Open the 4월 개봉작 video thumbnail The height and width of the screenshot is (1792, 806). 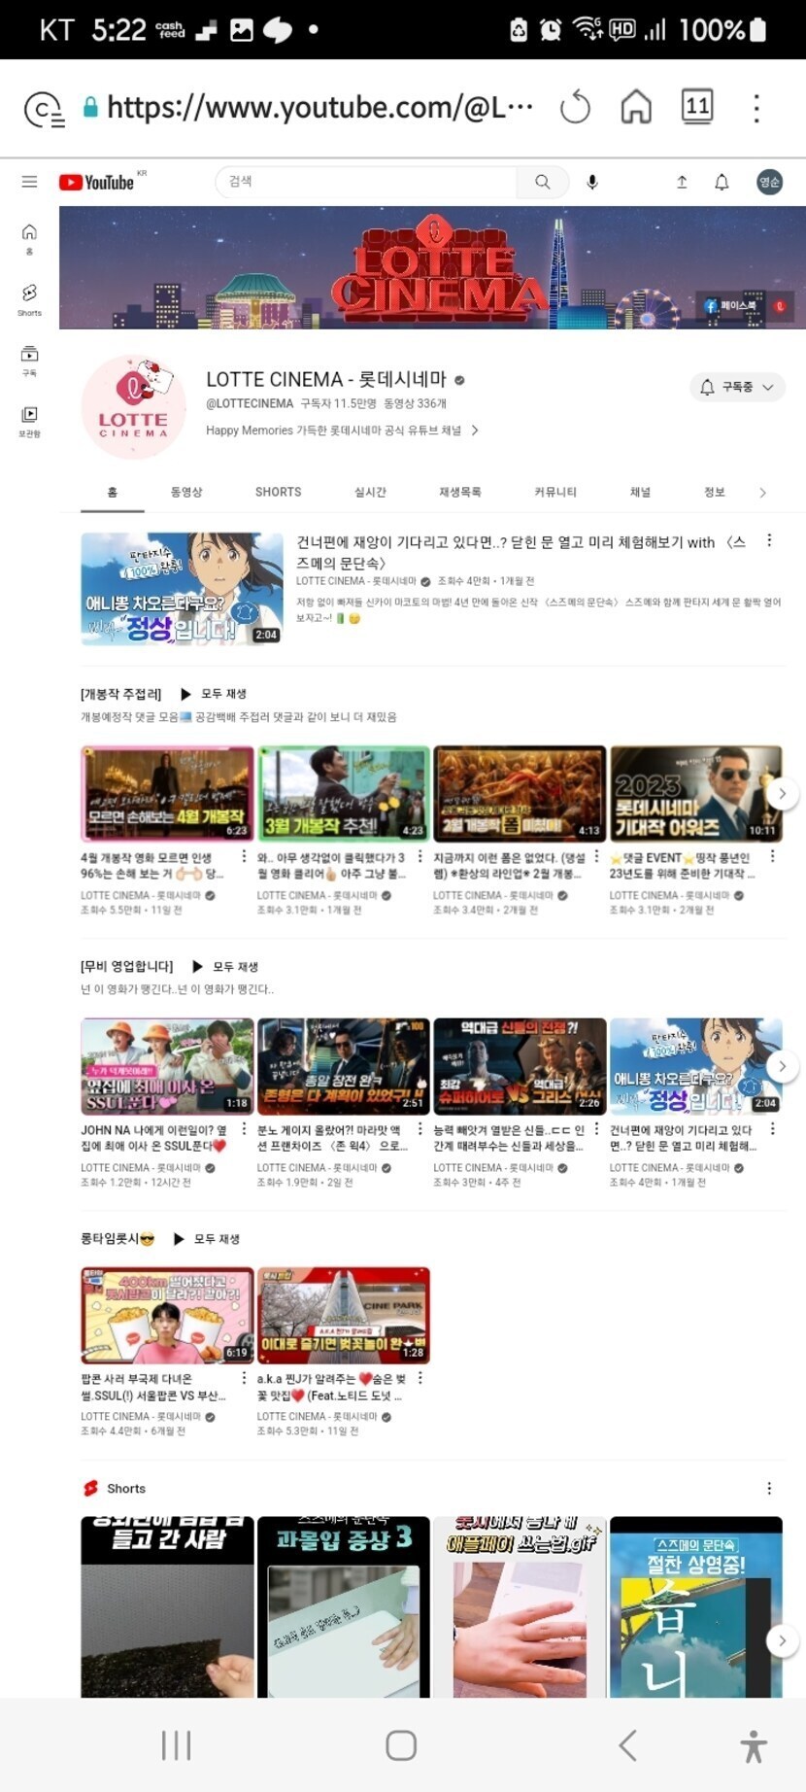[167, 794]
